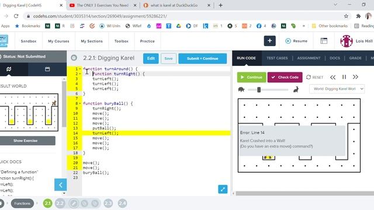Viewport: 374px width, 210px height.
Task: Open the Toolbox menu item
Action: [x=122, y=41]
